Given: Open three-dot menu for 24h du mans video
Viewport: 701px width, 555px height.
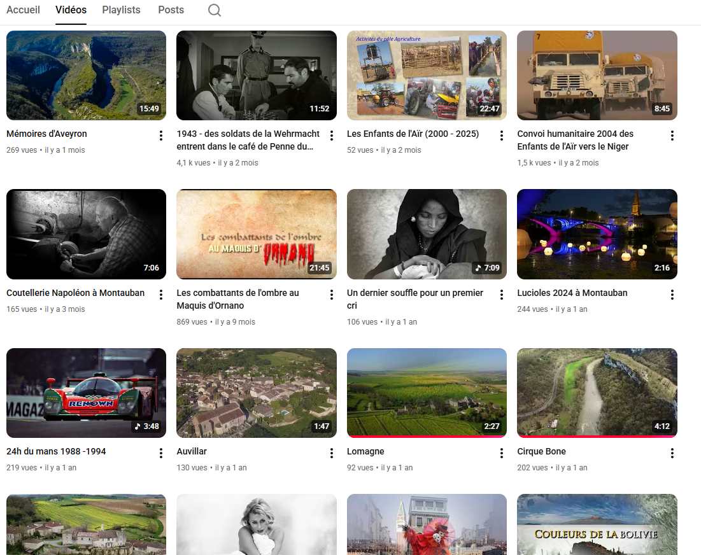Looking at the screenshot, I should click(161, 453).
